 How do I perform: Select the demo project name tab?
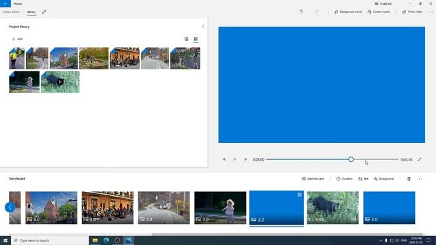pyautogui.click(x=31, y=12)
